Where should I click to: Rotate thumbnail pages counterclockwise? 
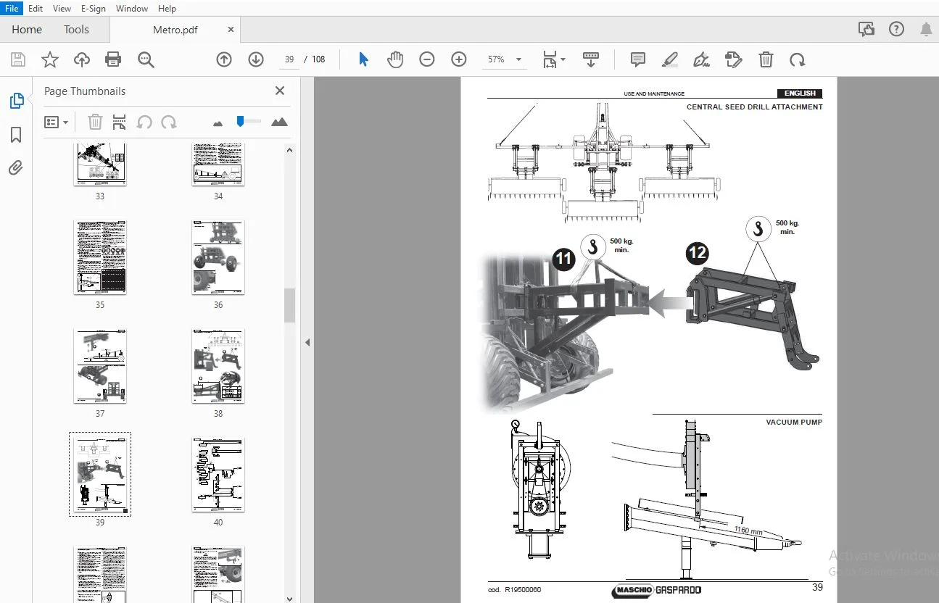[x=144, y=122]
